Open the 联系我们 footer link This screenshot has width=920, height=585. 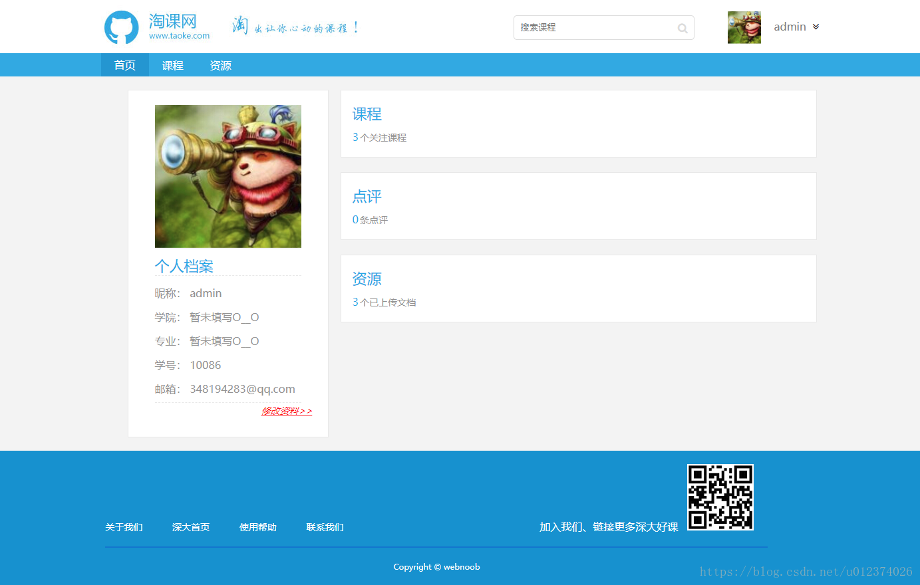pos(325,527)
